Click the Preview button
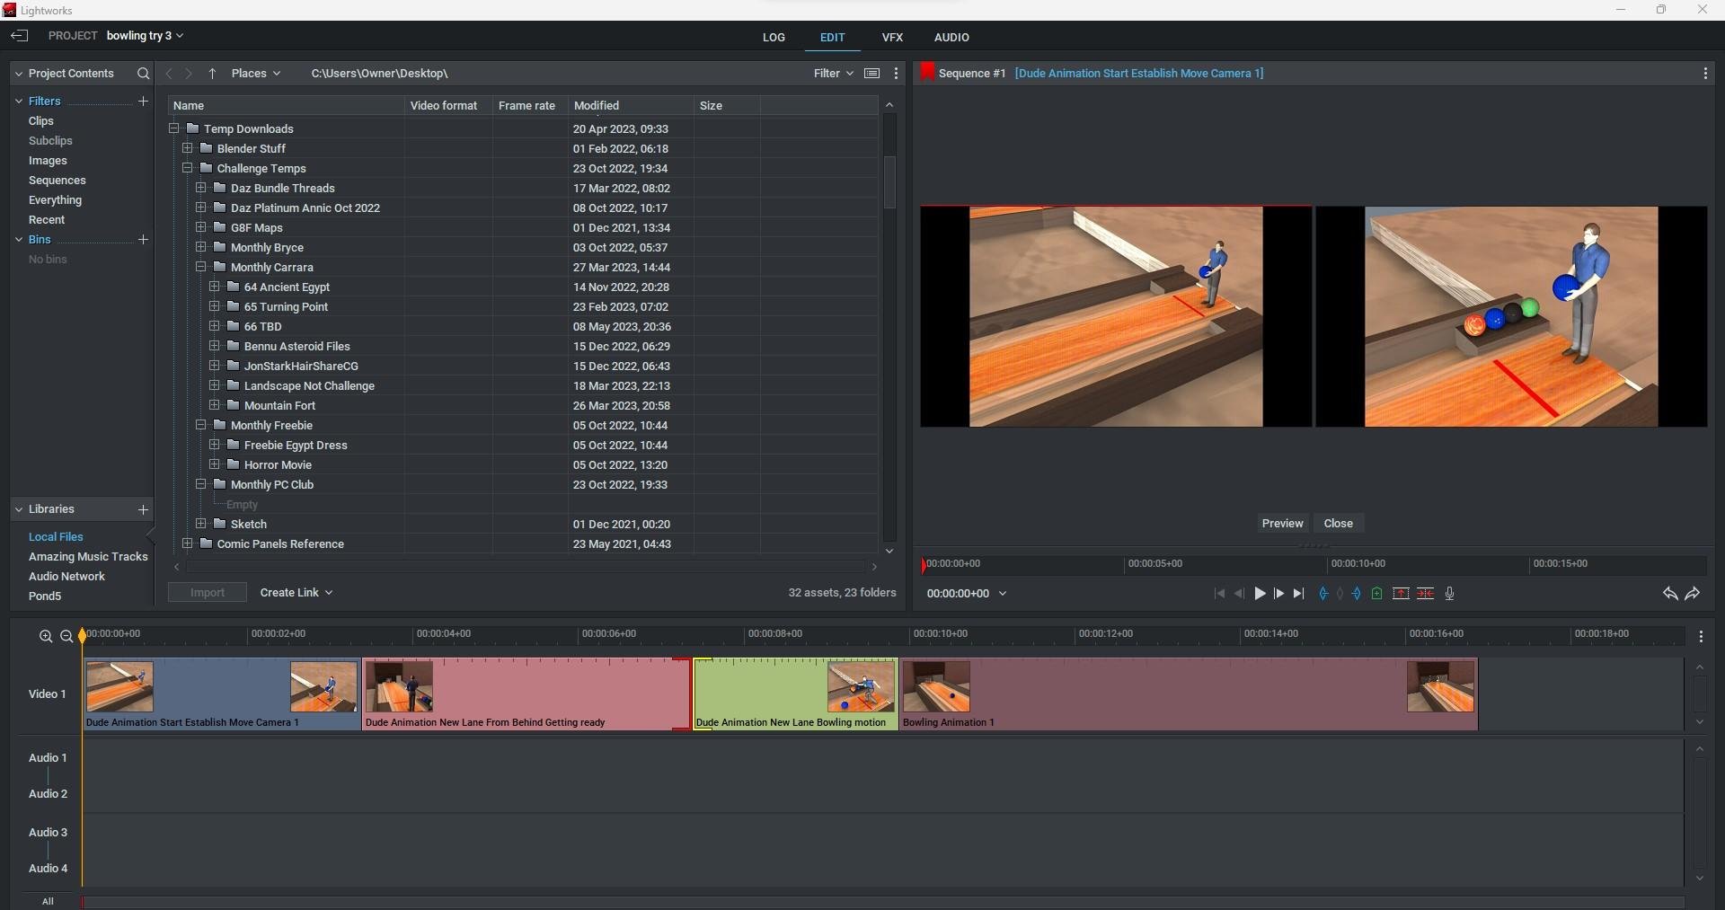This screenshot has width=1725, height=910. click(1282, 524)
